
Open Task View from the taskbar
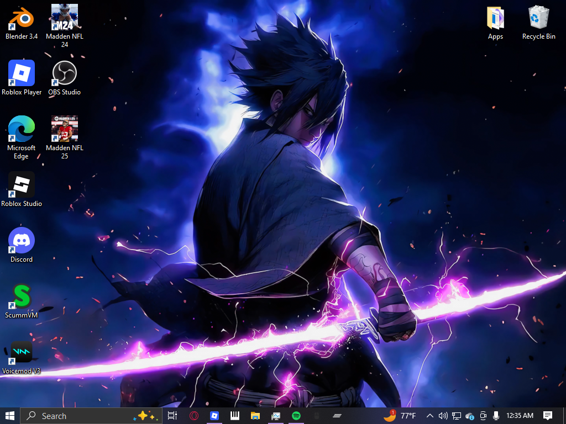coord(172,416)
